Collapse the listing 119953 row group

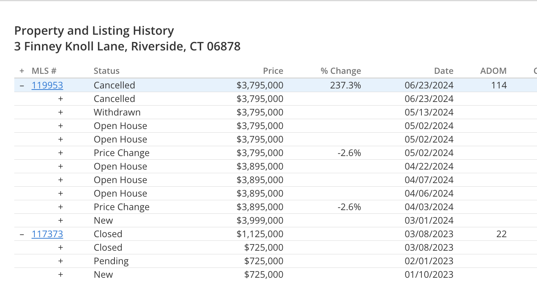(x=22, y=86)
